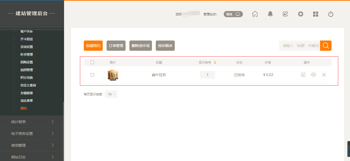Open the notifications bell icon
The image size is (350, 161).
tap(270, 14)
